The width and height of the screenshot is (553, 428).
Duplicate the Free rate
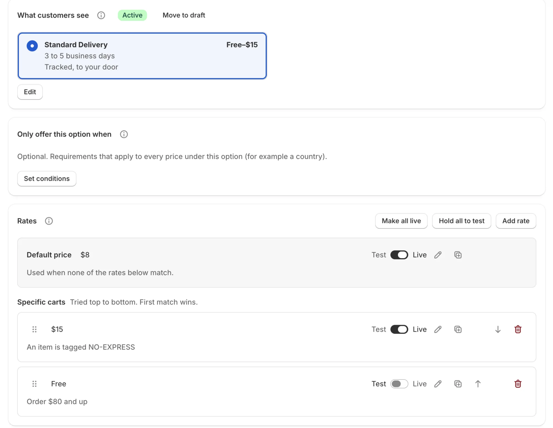pos(458,384)
